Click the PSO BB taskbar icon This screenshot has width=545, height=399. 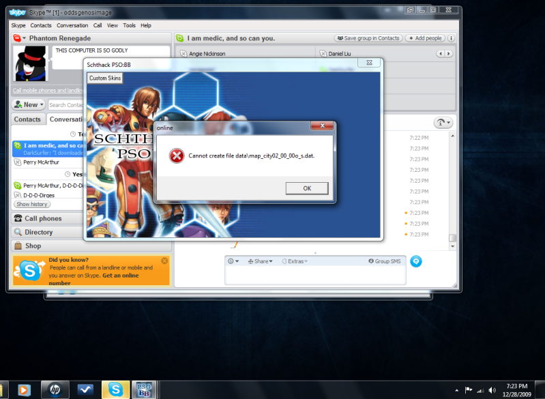pyautogui.click(x=144, y=389)
